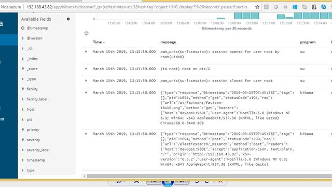
Task: Bookmark this page with the star icon
Action: click(257, 7)
